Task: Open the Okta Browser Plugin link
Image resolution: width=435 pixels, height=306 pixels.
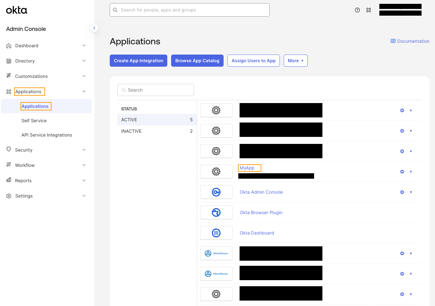Action: point(261,213)
